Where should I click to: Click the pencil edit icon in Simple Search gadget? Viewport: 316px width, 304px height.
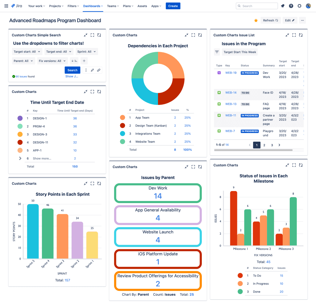pyautogui.click(x=92, y=70)
